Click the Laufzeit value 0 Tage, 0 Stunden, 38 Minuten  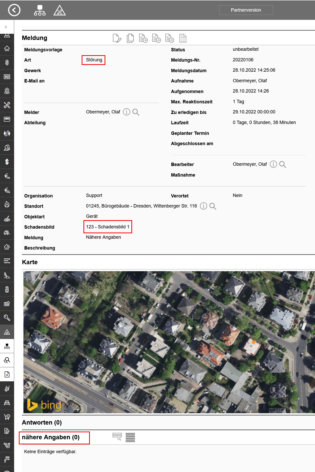(264, 122)
